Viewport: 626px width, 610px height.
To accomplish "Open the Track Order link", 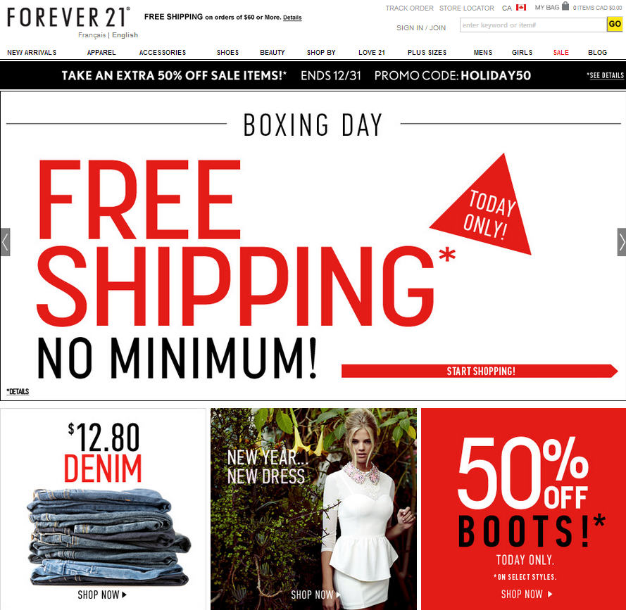I will (x=409, y=8).
